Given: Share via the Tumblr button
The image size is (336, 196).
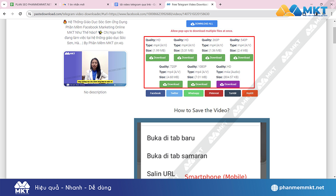Looking at the screenshot, I should (233, 93).
